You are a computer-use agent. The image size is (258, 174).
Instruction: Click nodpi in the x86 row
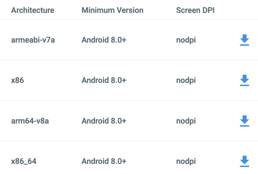(186, 80)
